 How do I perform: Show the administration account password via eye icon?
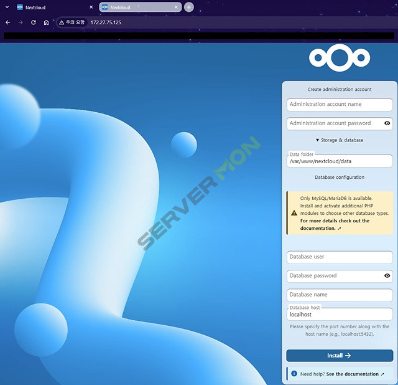tap(387, 123)
